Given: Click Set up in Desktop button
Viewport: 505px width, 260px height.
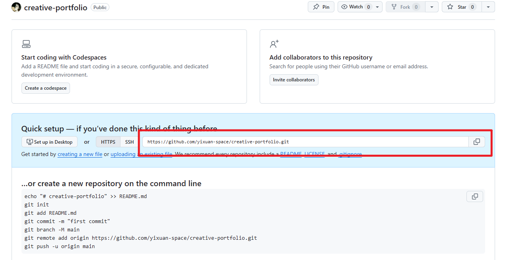Looking at the screenshot, I should click(x=49, y=142).
